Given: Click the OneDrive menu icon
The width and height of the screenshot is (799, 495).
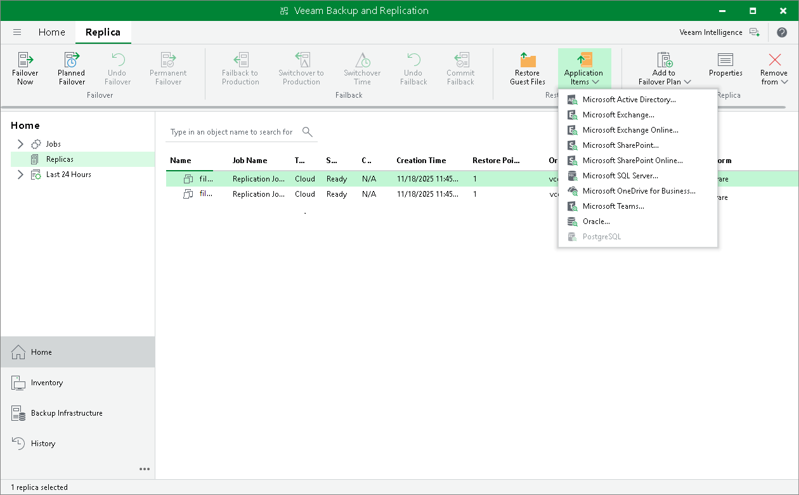Looking at the screenshot, I should point(572,191).
